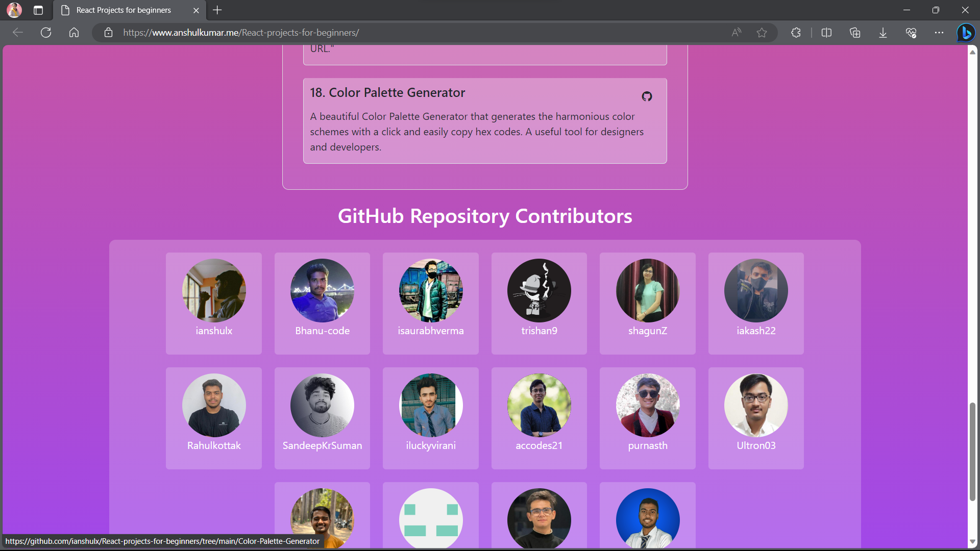
Task: Open Bhanu-code contributor avatar
Action: [322, 290]
